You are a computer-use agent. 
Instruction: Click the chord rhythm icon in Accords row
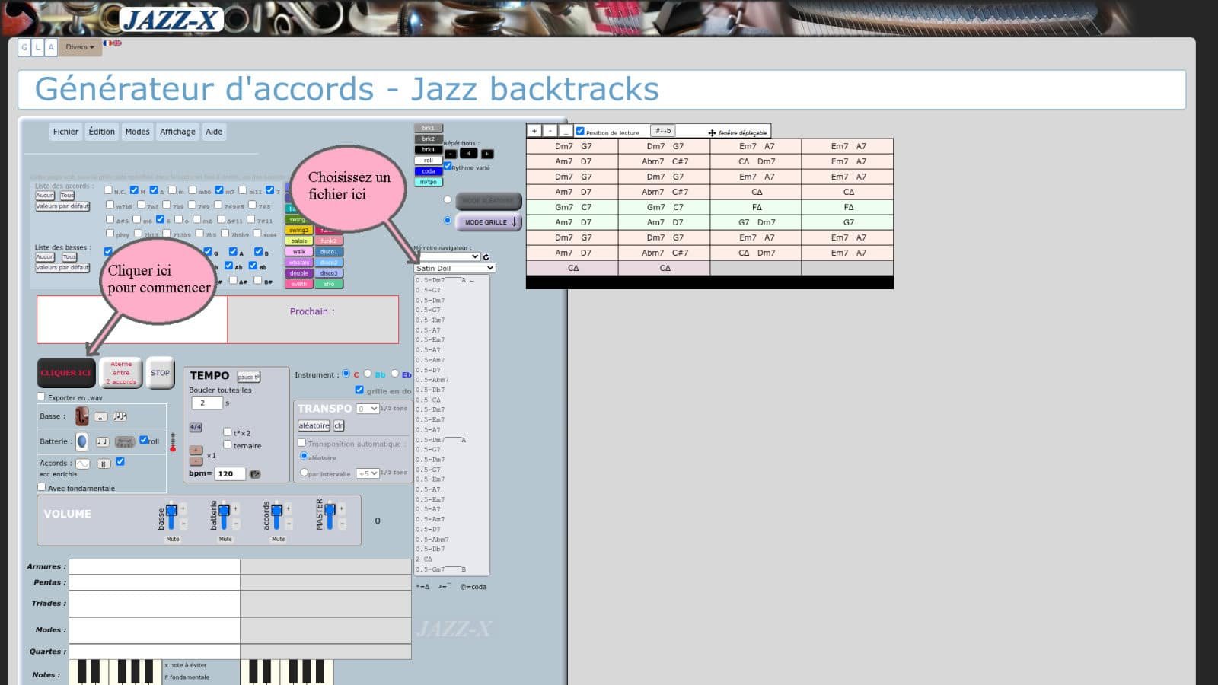click(104, 464)
